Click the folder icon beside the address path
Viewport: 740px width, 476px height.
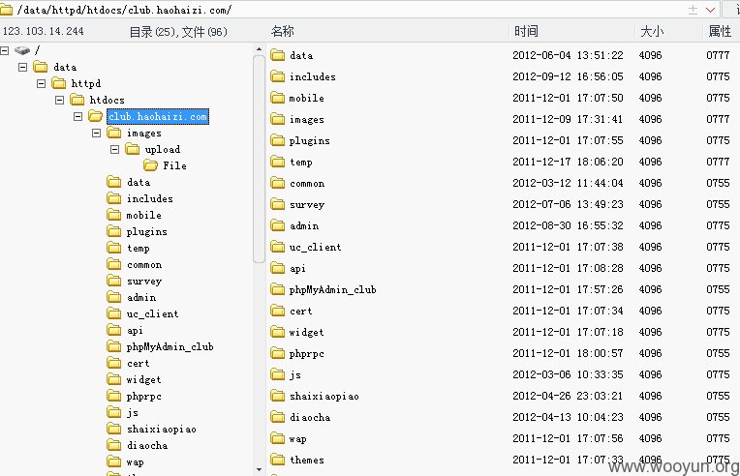click(x=6, y=9)
